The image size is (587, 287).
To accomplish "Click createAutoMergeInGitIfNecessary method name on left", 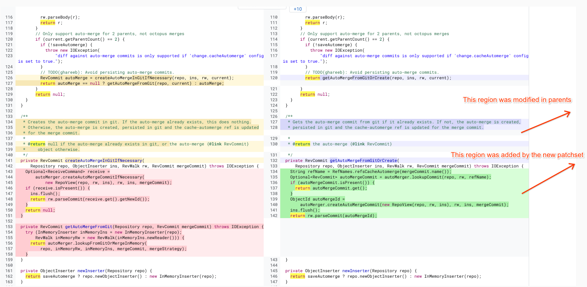I will pyautogui.click(x=103, y=161).
